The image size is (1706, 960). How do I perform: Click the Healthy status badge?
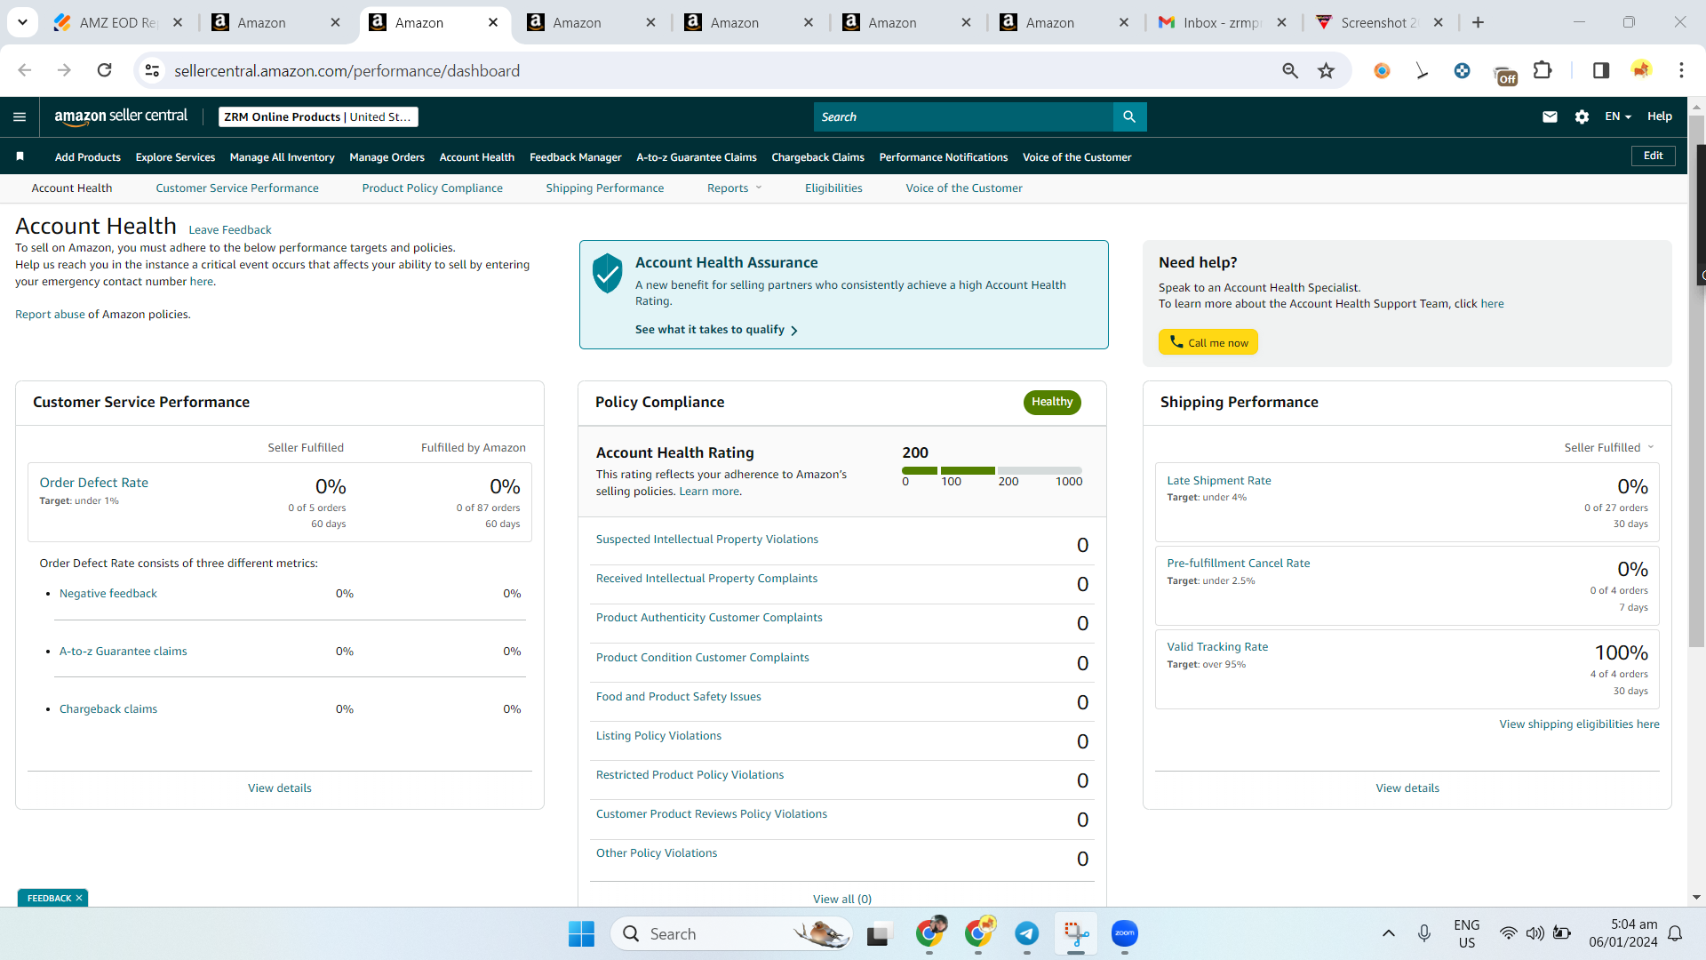[x=1052, y=403]
